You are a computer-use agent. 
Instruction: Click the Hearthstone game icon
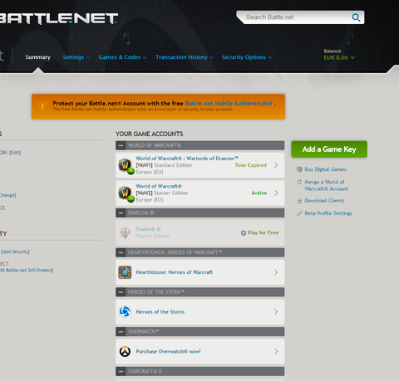[x=125, y=272]
